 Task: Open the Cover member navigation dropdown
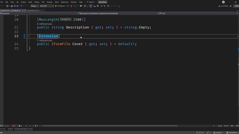coord(198,13)
